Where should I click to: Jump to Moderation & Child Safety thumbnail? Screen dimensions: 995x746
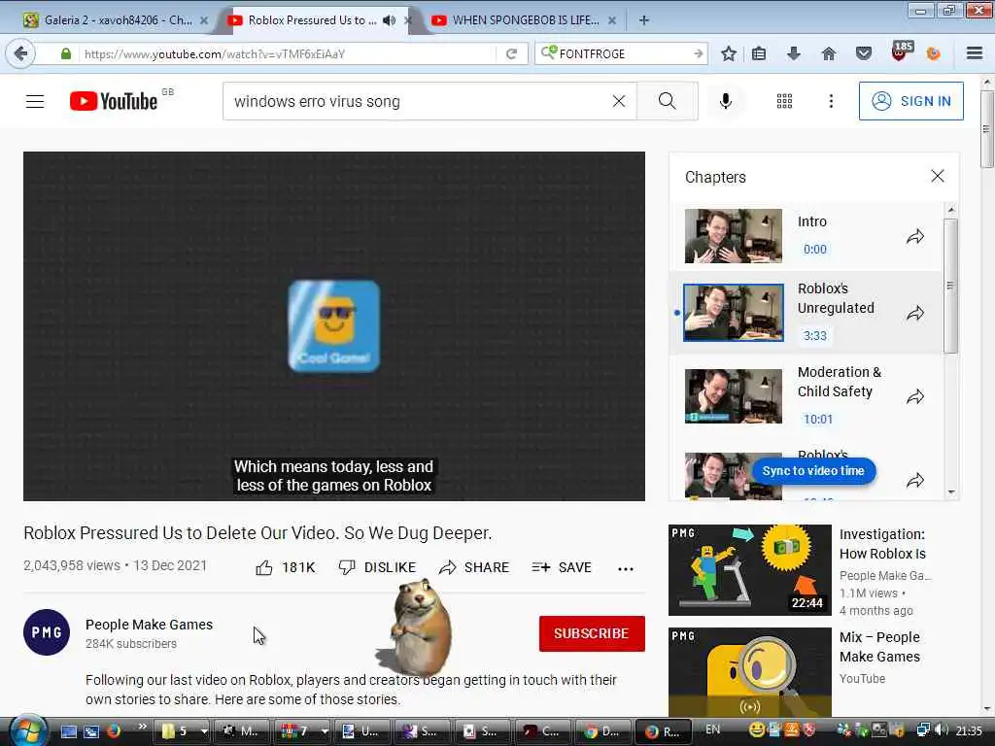[x=733, y=396]
